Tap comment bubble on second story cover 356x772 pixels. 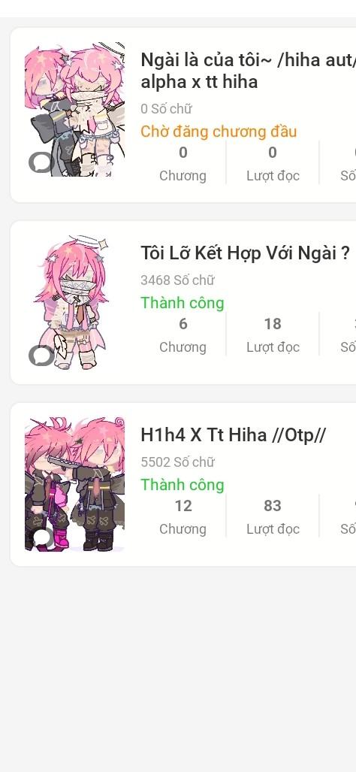(41, 356)
